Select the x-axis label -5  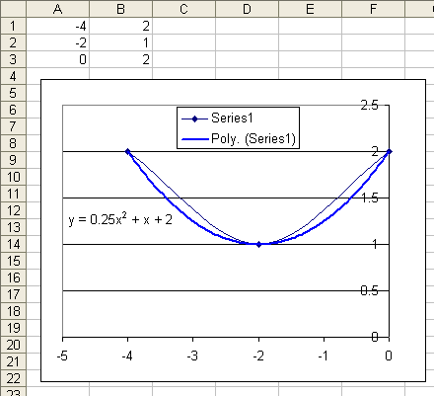[x=62, y=356]
